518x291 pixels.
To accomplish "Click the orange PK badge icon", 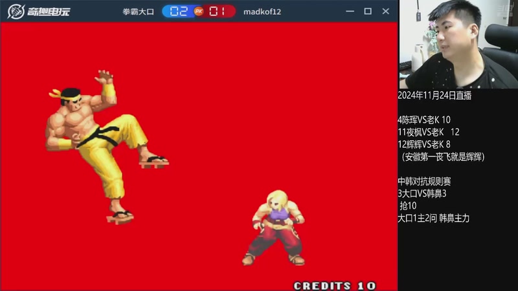I will tap(199, 12).
